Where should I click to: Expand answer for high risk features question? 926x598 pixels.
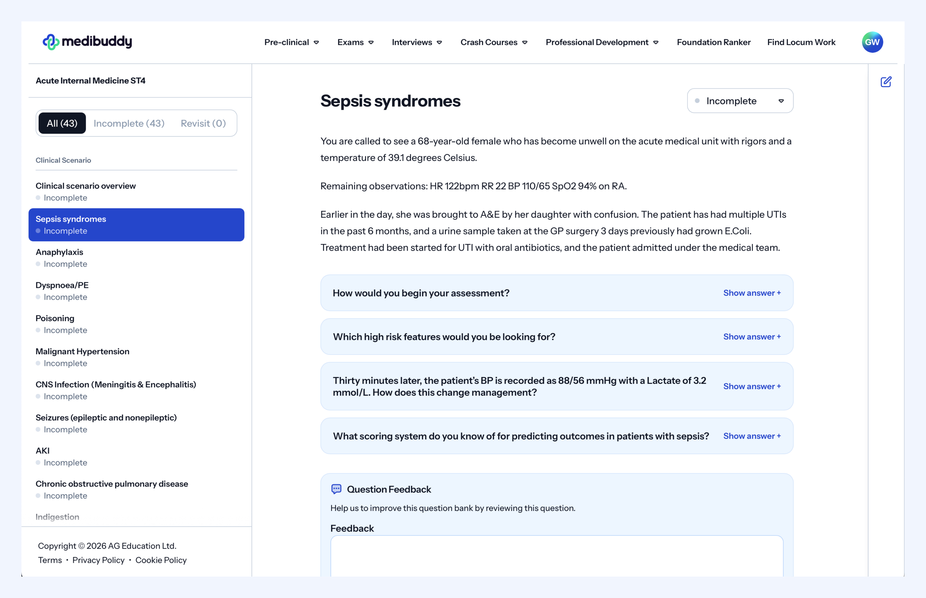point(752,337)
